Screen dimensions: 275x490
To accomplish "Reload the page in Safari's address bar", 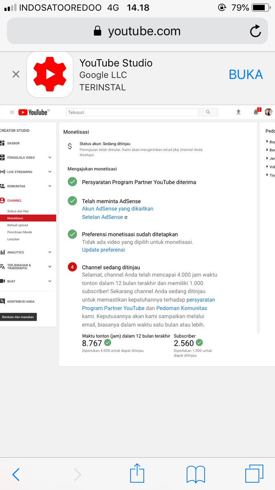I will point(255,31).
